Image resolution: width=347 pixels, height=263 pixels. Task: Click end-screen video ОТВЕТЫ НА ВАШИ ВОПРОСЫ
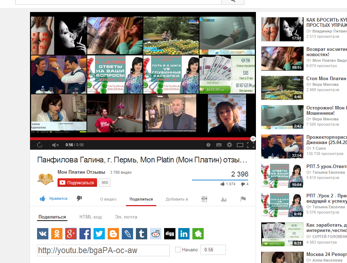pos(115,74)
